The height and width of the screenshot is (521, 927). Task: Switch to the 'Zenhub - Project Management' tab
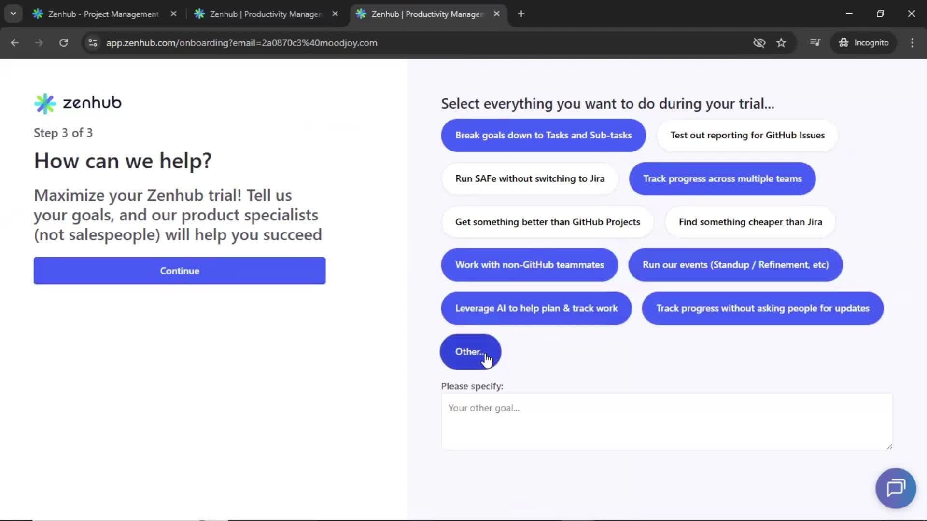102,14
